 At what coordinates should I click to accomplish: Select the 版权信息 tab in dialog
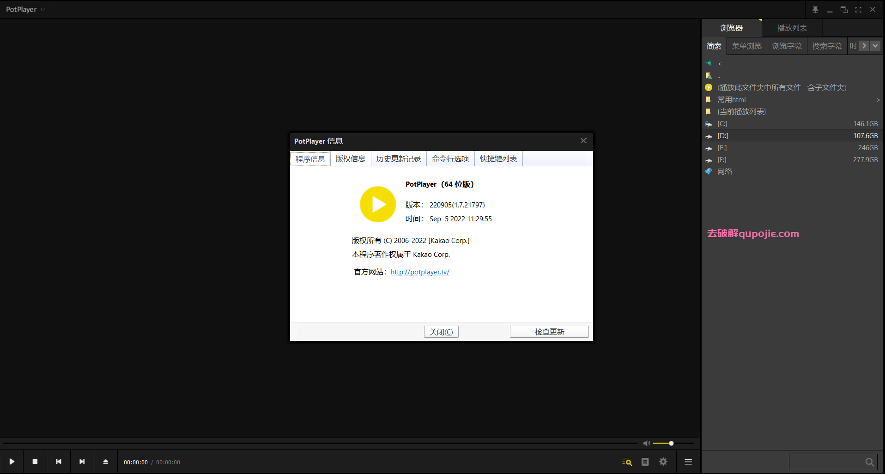[351, 159]
